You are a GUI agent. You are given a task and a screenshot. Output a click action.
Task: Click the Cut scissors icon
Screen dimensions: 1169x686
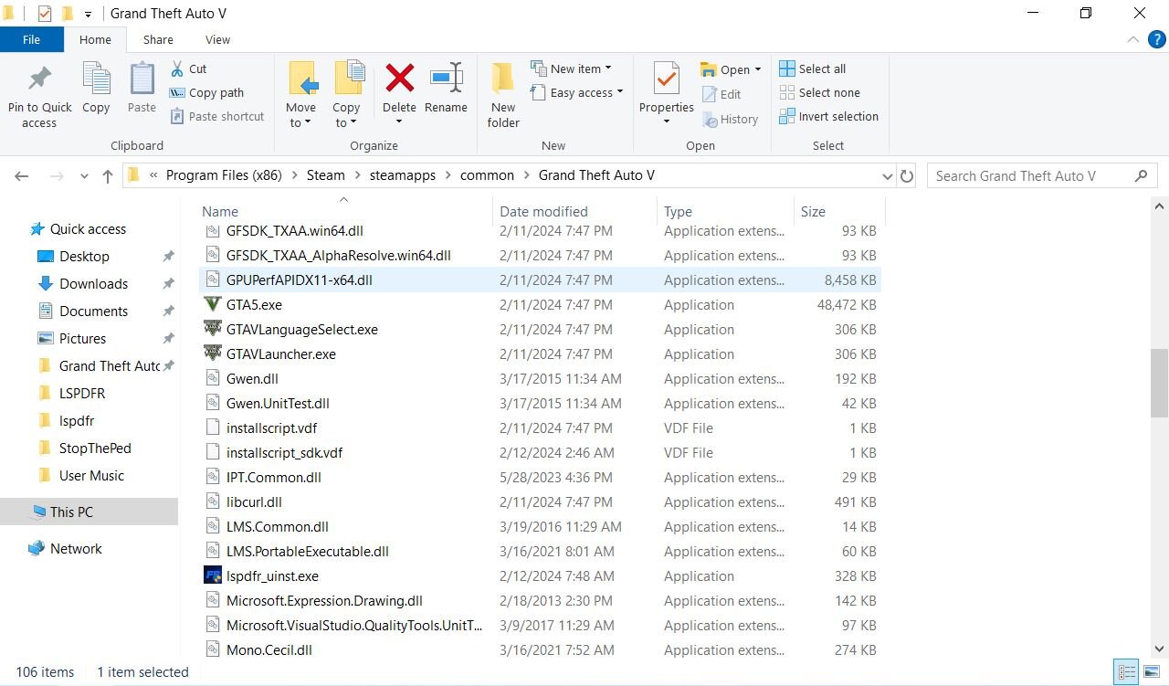pos(178,69)
